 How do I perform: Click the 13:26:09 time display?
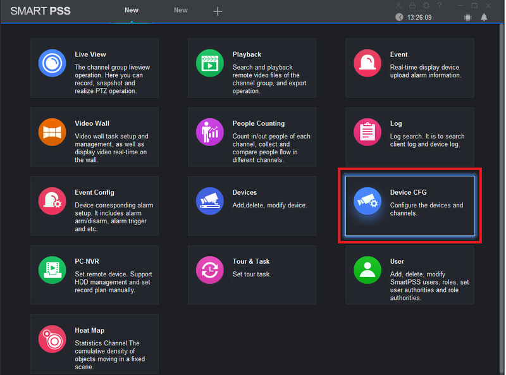click(x=419, y=18)
